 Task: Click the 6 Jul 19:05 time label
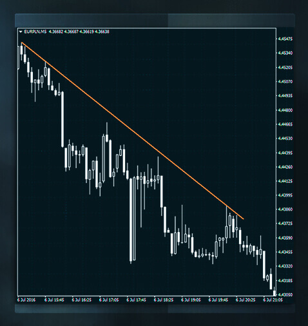click(x=191, y=300)
